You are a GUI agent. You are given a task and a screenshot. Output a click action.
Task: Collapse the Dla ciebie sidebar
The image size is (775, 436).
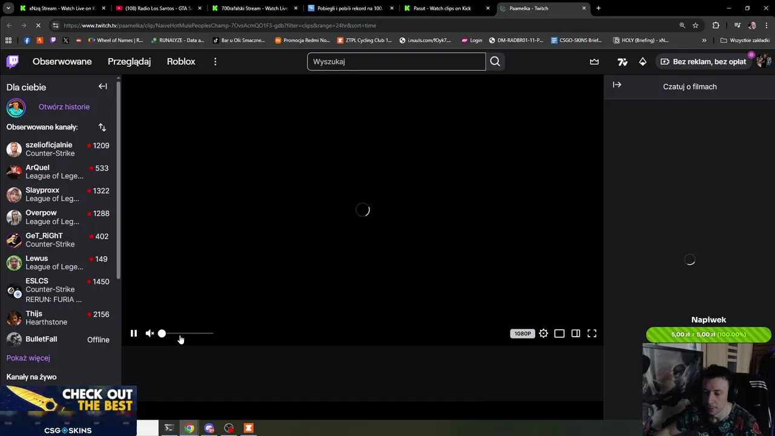pos(102,87)
